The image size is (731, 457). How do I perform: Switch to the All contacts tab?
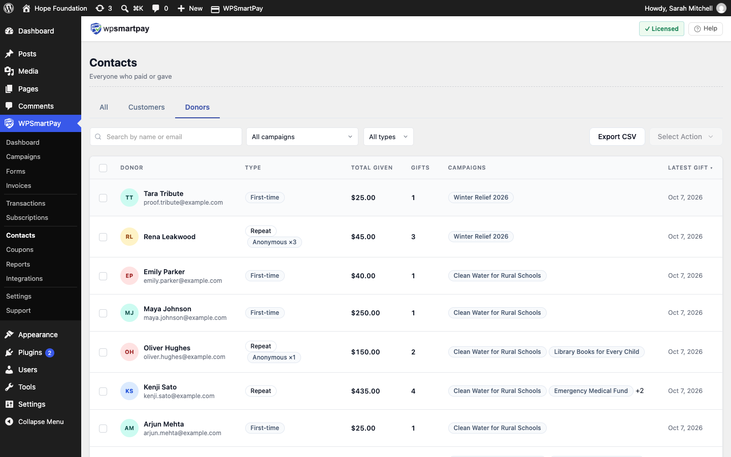104,107
